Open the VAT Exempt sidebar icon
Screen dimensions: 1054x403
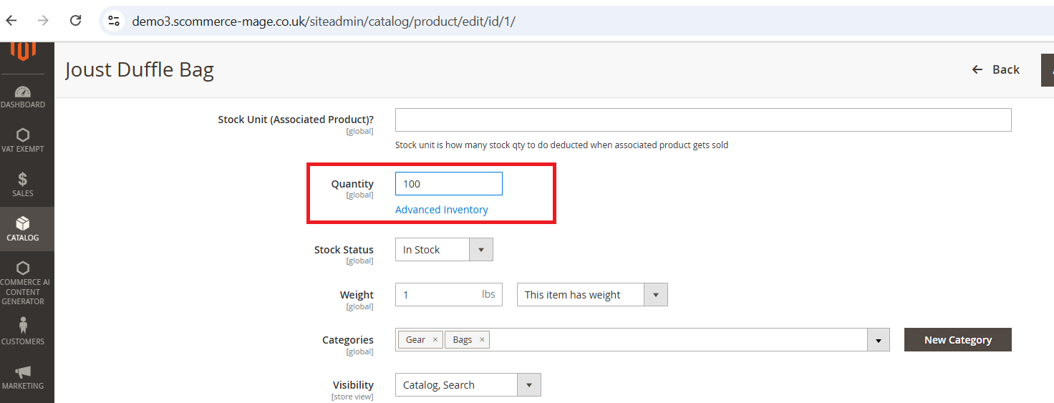coord(23,135)
